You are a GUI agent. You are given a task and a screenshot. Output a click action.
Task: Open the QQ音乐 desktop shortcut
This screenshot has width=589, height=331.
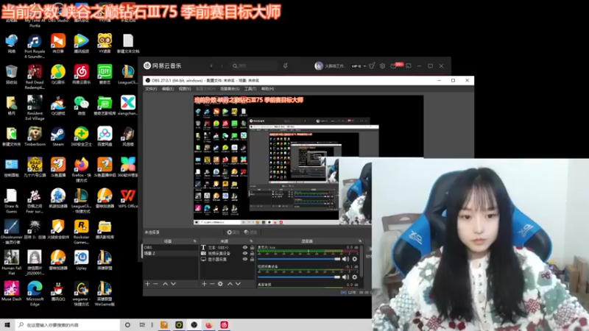click(x=58, y=74)
